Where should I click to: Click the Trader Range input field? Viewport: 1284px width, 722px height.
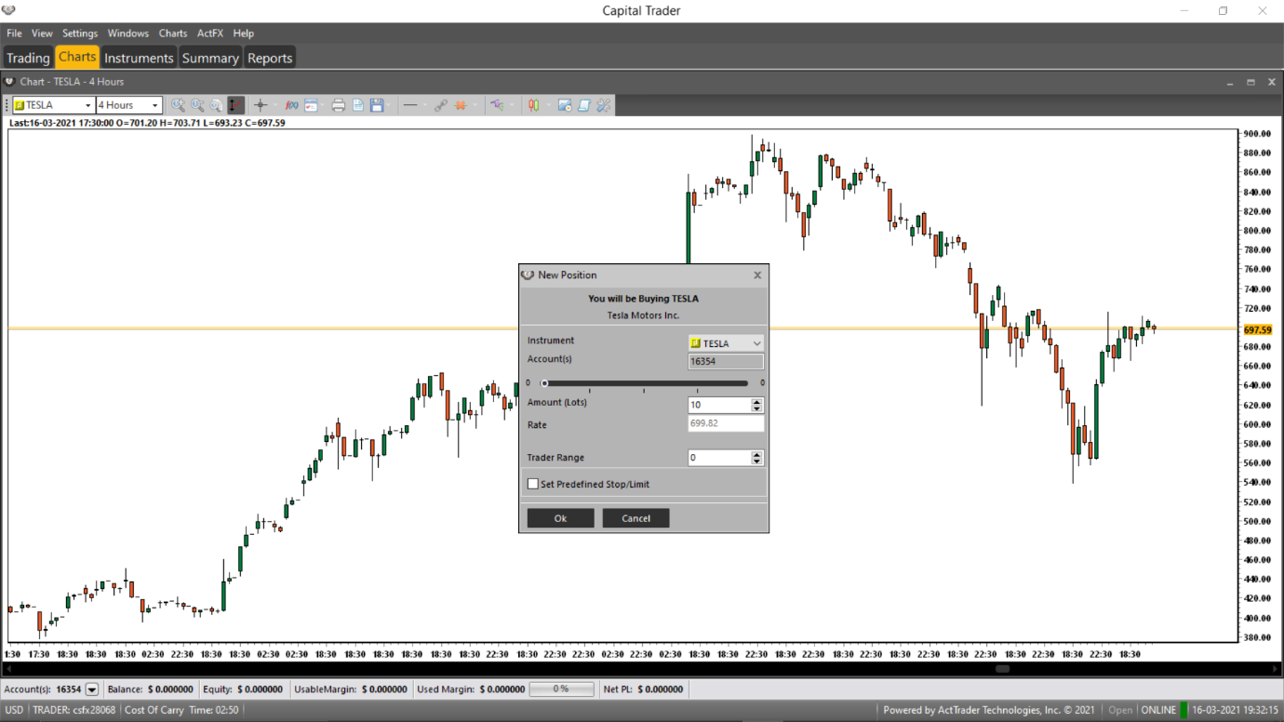click(719, 458)
